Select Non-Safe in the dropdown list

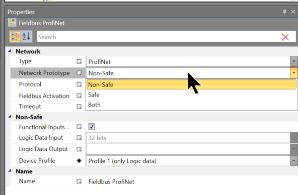[x=191, y=84]
